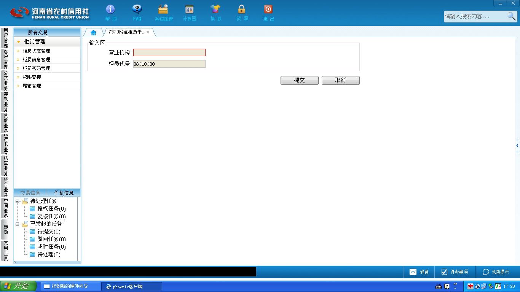Open 柜员信息管理 menu entry
520x292 pixels.
click(x=47, y=59)
